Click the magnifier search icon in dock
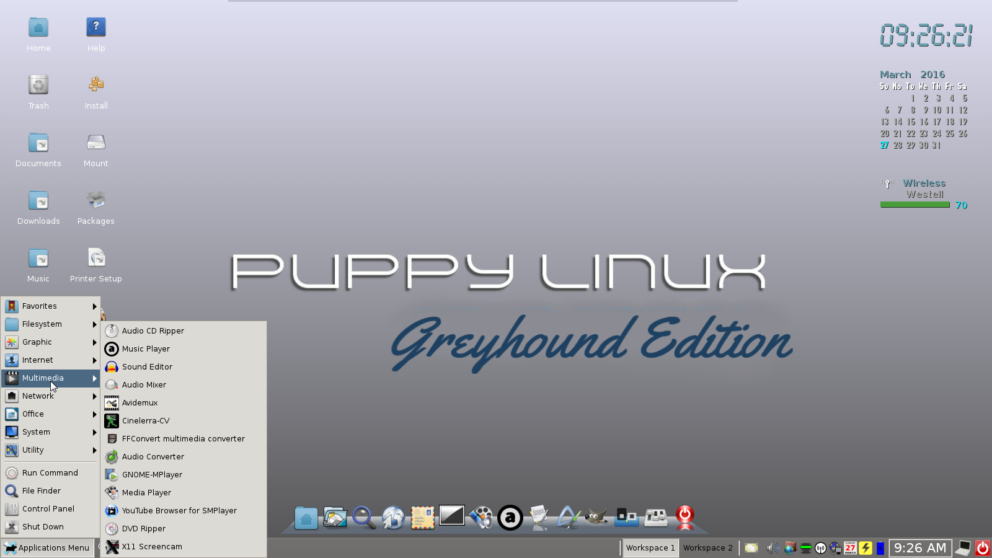992x558 pixels. click(x=364, y=518)
